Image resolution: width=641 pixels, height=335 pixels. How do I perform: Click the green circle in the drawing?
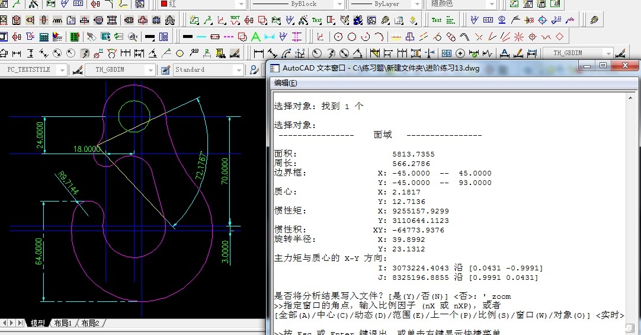click(x=134, y=117)
